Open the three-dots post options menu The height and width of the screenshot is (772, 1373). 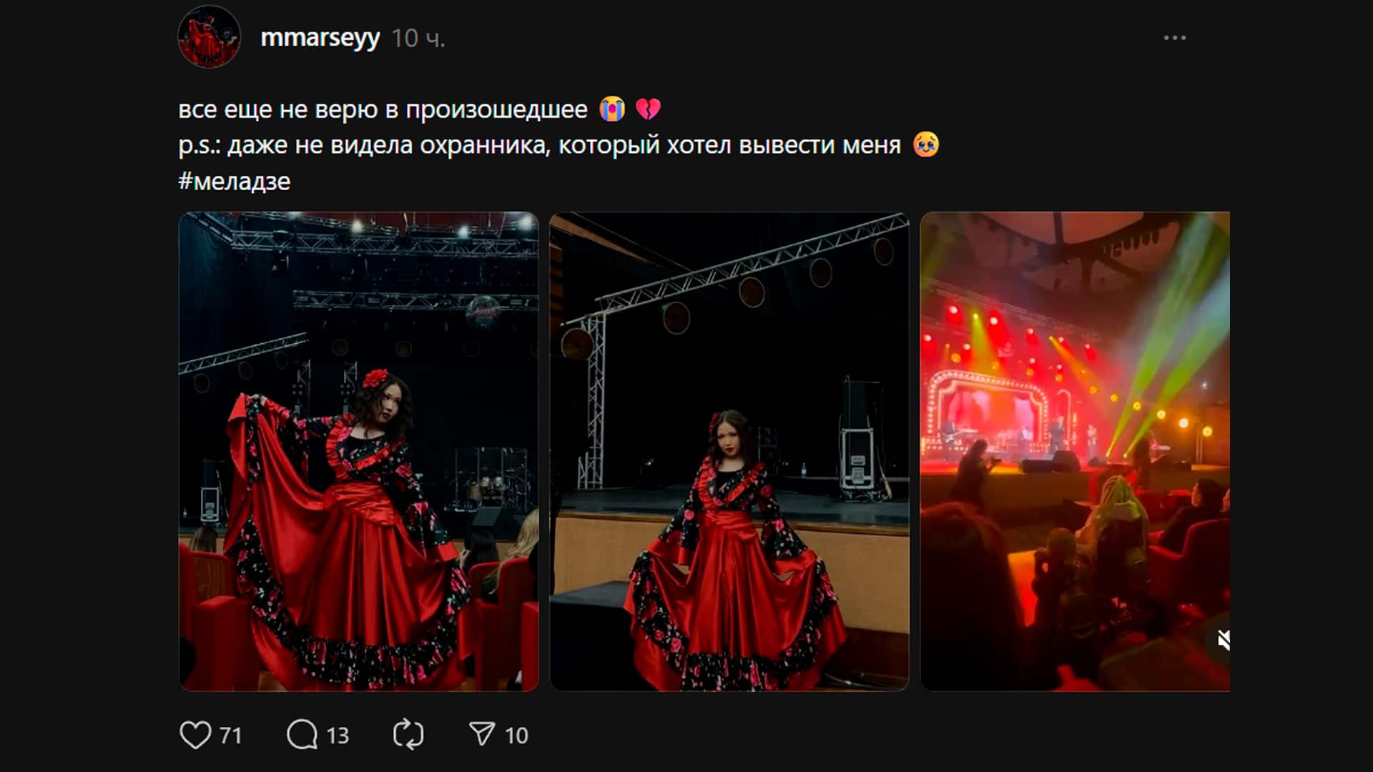1175,38
